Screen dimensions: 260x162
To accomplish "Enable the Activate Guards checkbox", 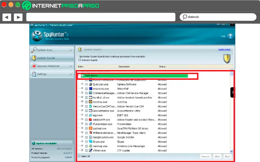I will 80,60.
